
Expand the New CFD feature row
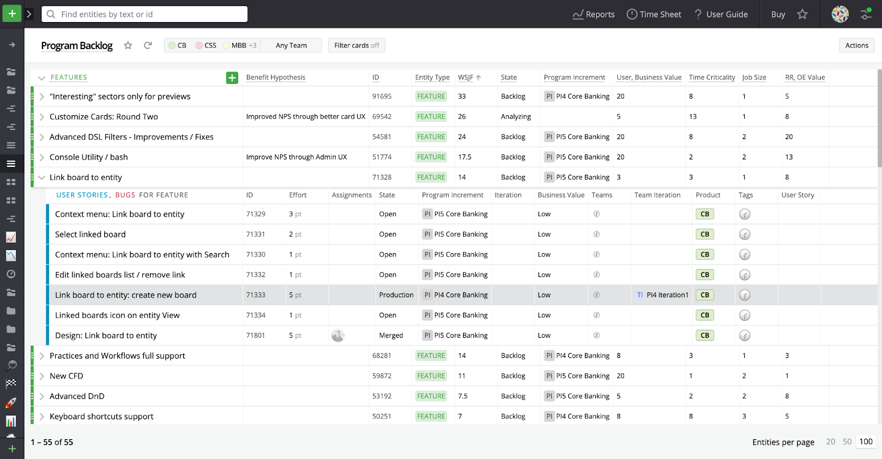[x=41, y=376]
